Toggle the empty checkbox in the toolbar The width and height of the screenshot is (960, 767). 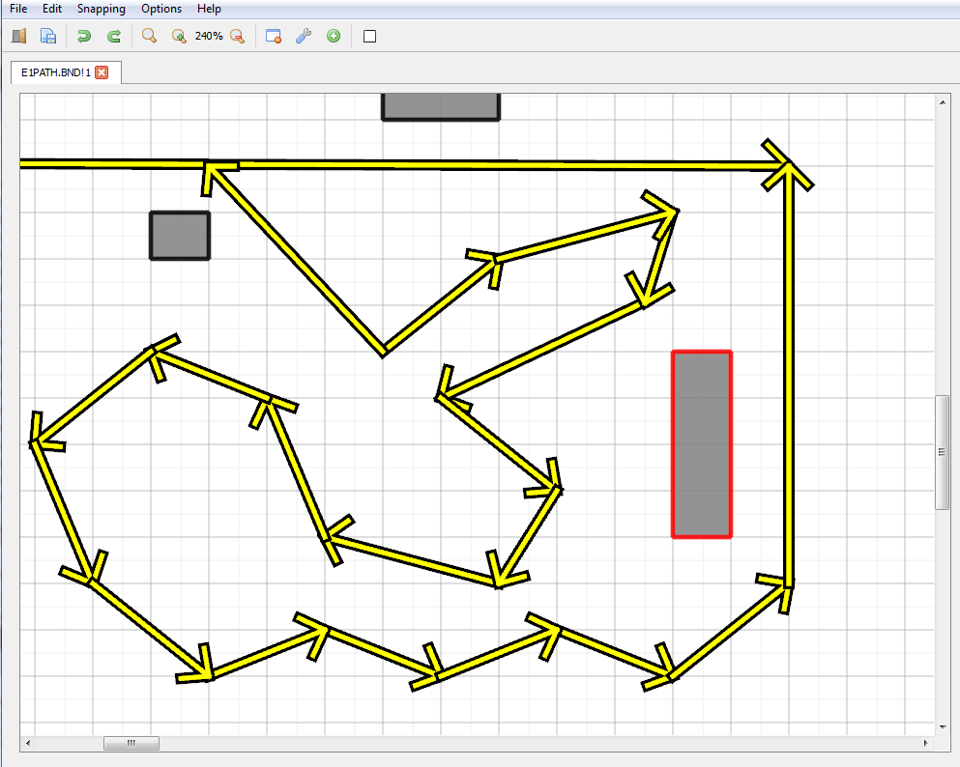[x=369, y=37]
